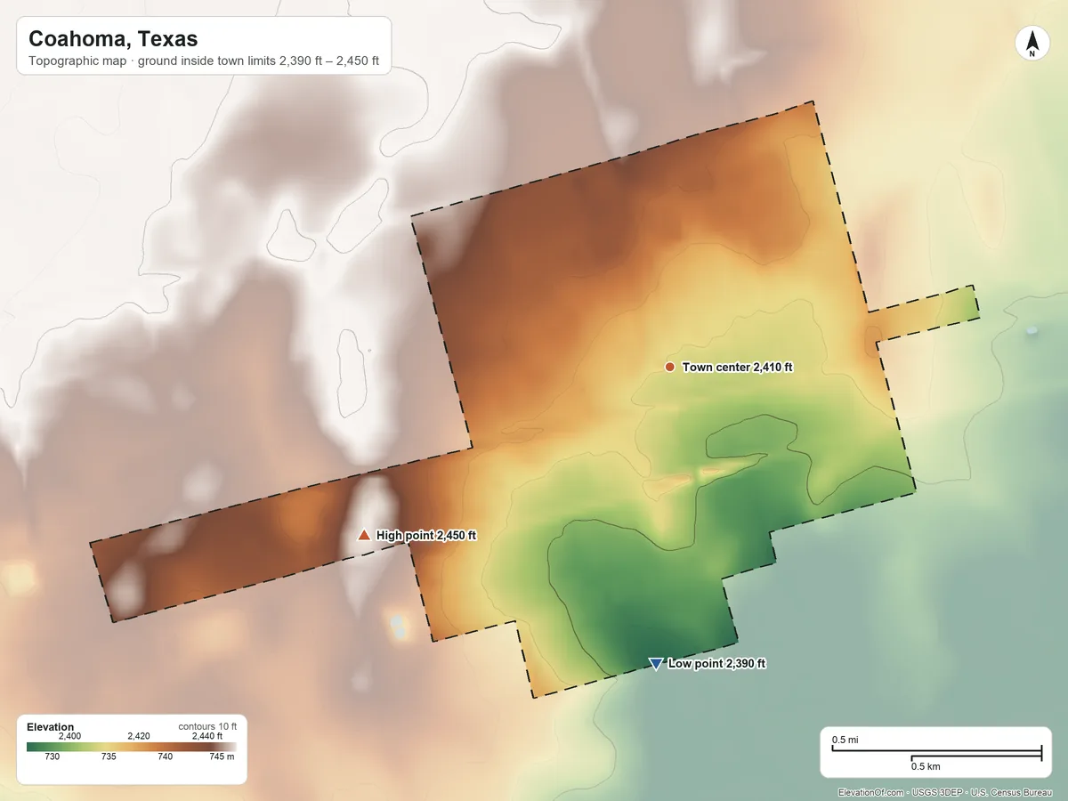The image size is (1068, 801).
Task: Click the 'contours 10 ft' legend note
Action: click(x=207, y=726)
